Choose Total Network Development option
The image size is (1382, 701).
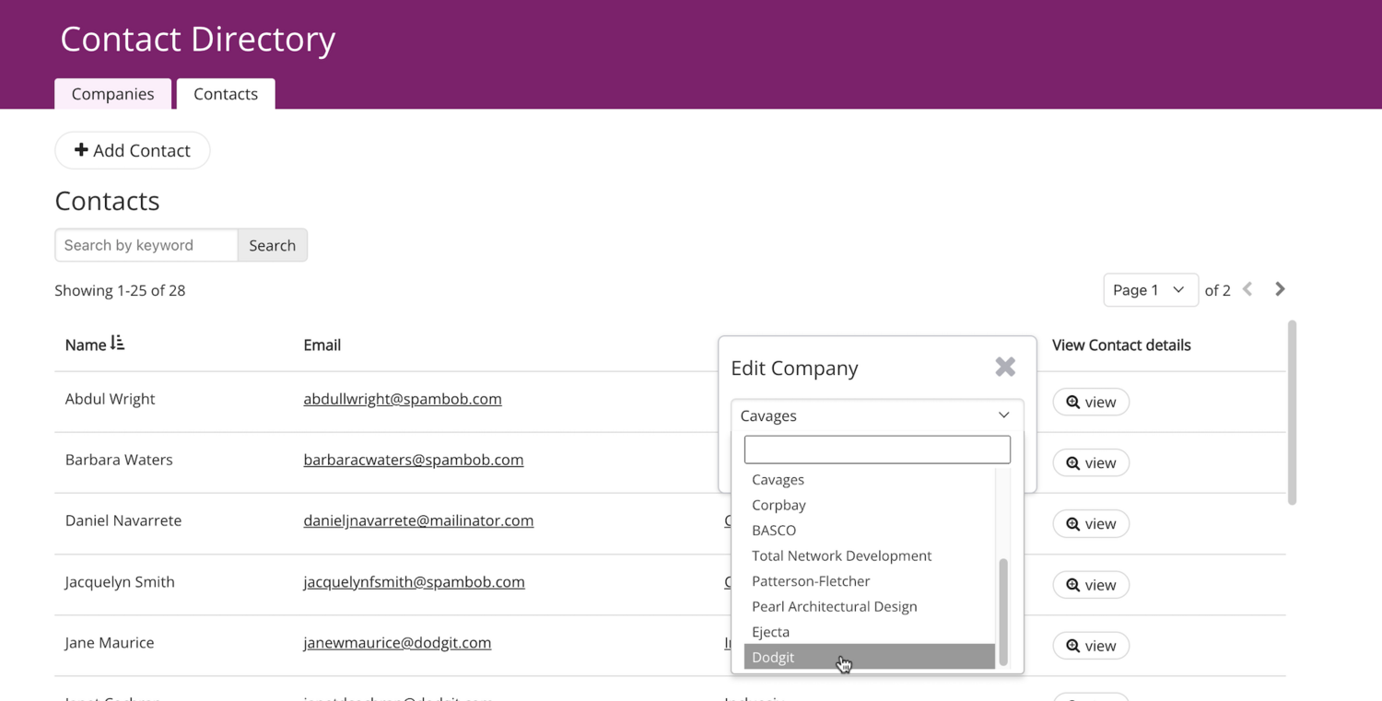[841, 555]
